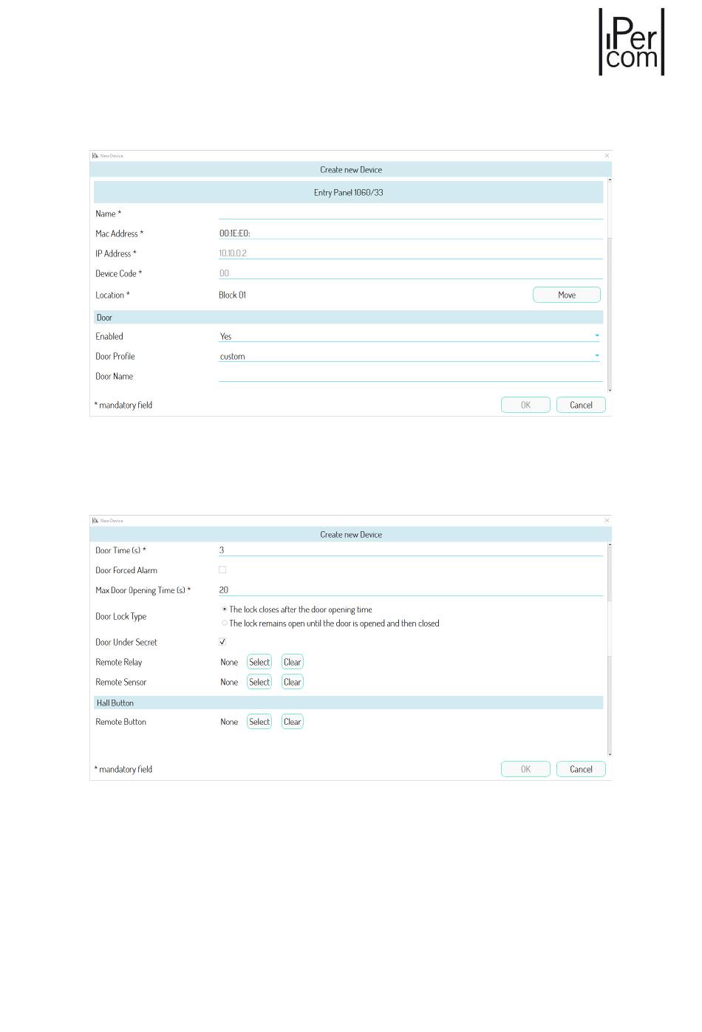This screenshot has height=1032, width=702.
Task: Click the Name input field
Action: click(x=411, y=213)
